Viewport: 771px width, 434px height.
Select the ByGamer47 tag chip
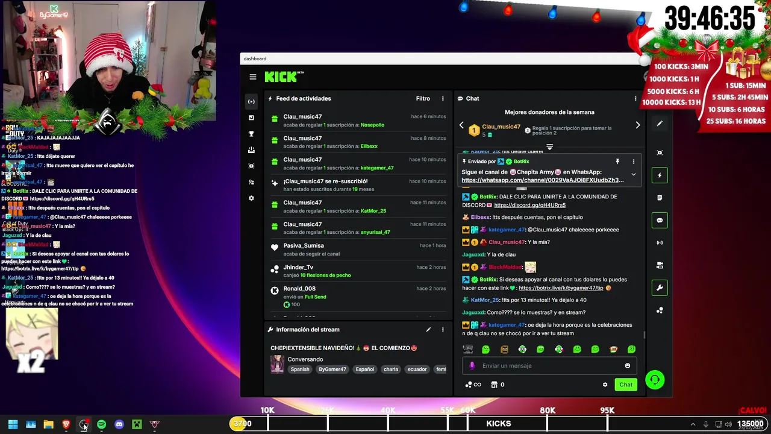332,370
